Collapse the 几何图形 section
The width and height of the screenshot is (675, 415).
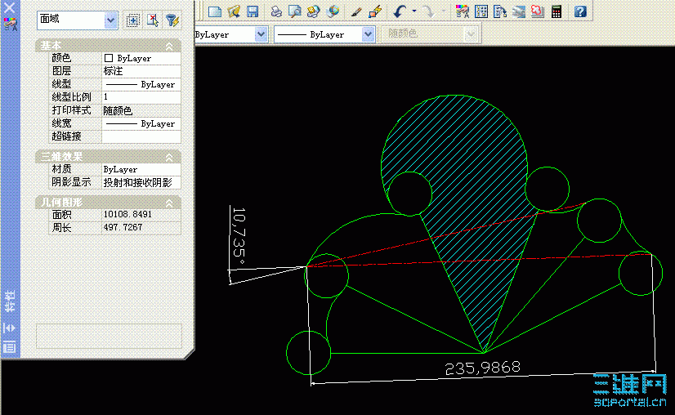(170, 203)
